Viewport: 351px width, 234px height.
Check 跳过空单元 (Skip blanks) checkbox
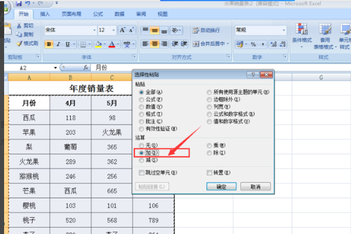[141, 173]
